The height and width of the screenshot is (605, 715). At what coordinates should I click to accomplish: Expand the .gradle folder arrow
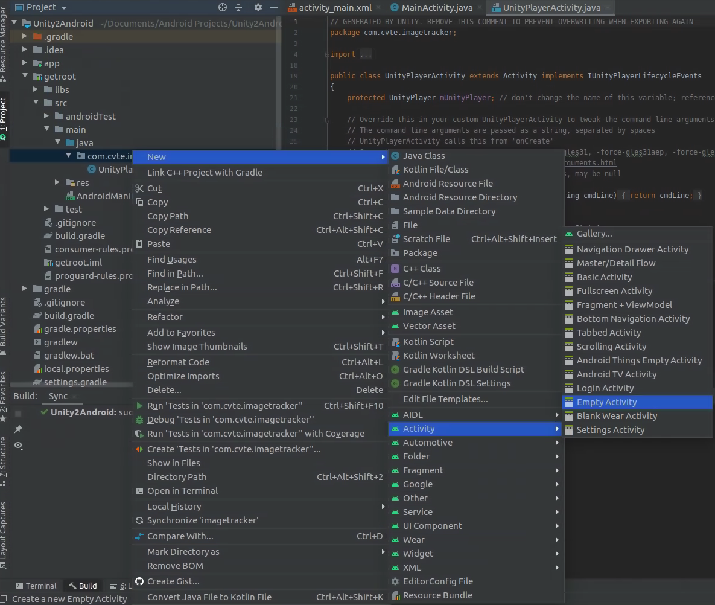pyautogui.click(x=25, y=36)
